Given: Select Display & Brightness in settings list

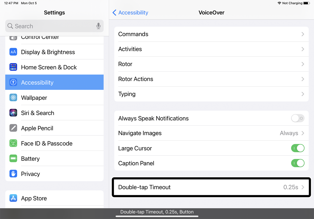Looking at the screenshot, I should coord(54,52).
